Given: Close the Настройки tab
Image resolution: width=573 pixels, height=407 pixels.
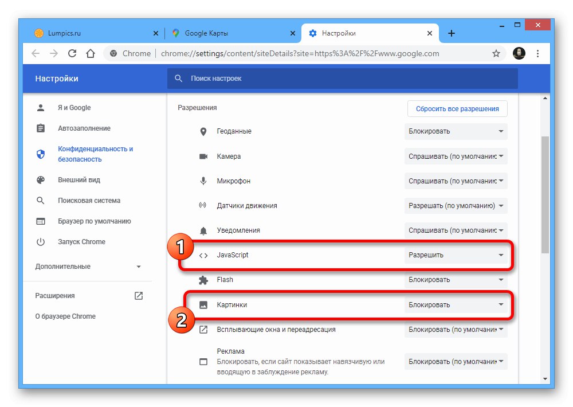Looking at the screenshot, I should [430, 33].
